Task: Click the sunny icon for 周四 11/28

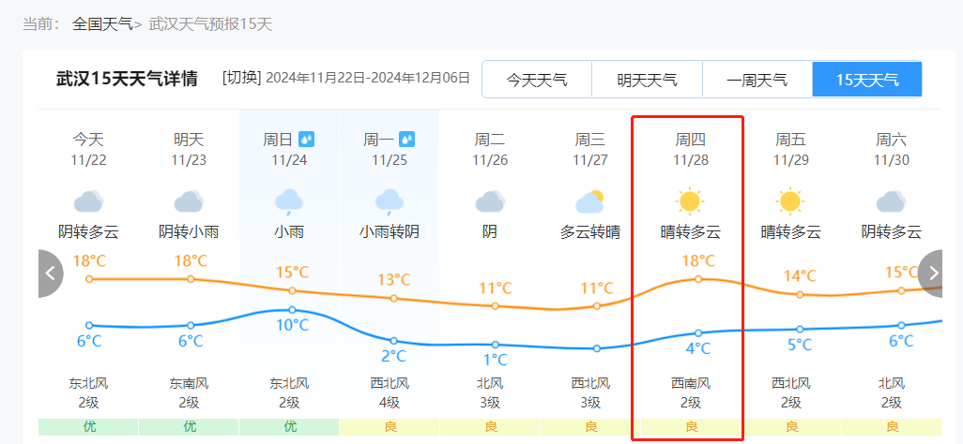Action: point(690,201)
